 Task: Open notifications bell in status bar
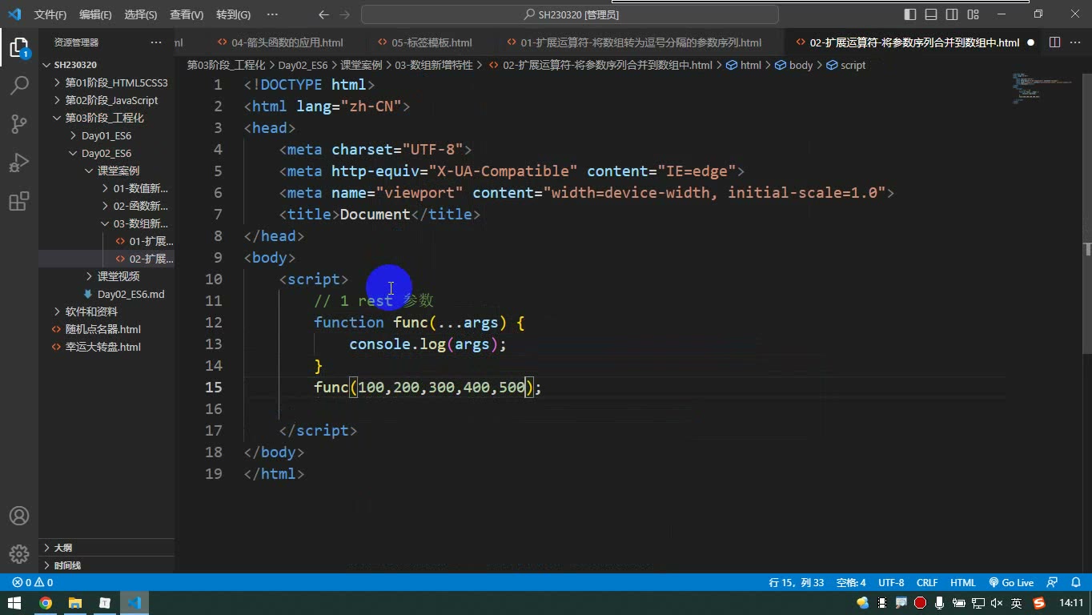coord(1075,583)
